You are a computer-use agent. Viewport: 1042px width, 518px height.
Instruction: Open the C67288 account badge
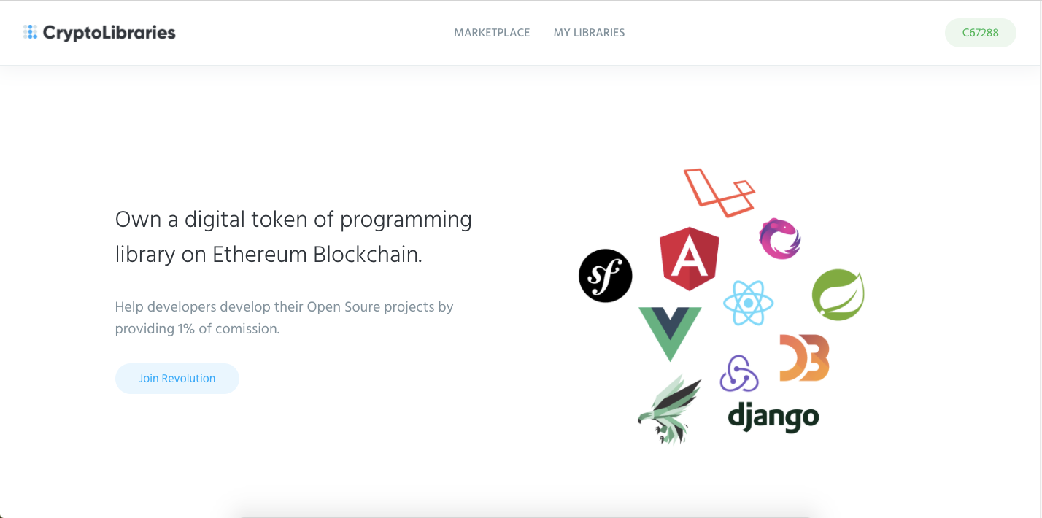[x=980, y=32]
